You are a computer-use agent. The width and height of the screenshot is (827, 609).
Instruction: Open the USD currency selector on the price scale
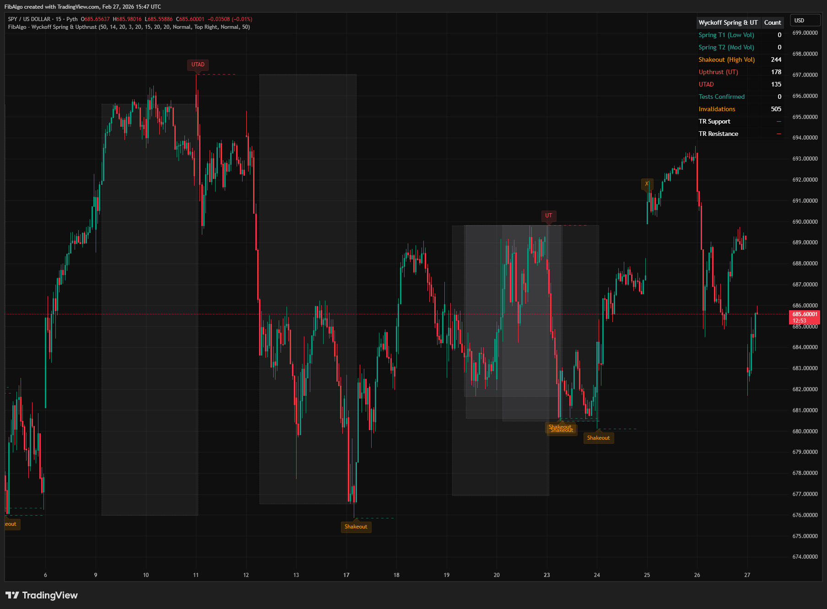[805, 20]
